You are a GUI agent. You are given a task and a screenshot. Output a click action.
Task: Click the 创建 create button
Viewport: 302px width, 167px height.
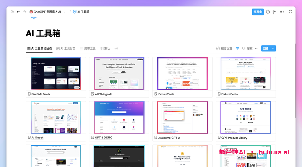coord(266,48)
